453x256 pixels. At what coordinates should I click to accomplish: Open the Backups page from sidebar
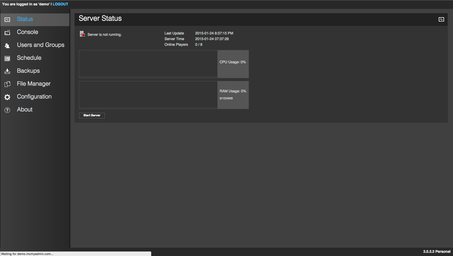click(x=28, y=71)
